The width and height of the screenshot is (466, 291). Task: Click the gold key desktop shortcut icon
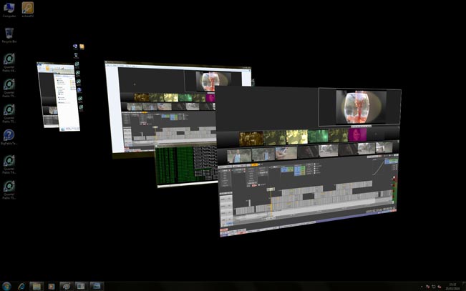pyautogui.click(x=27, y=7)
